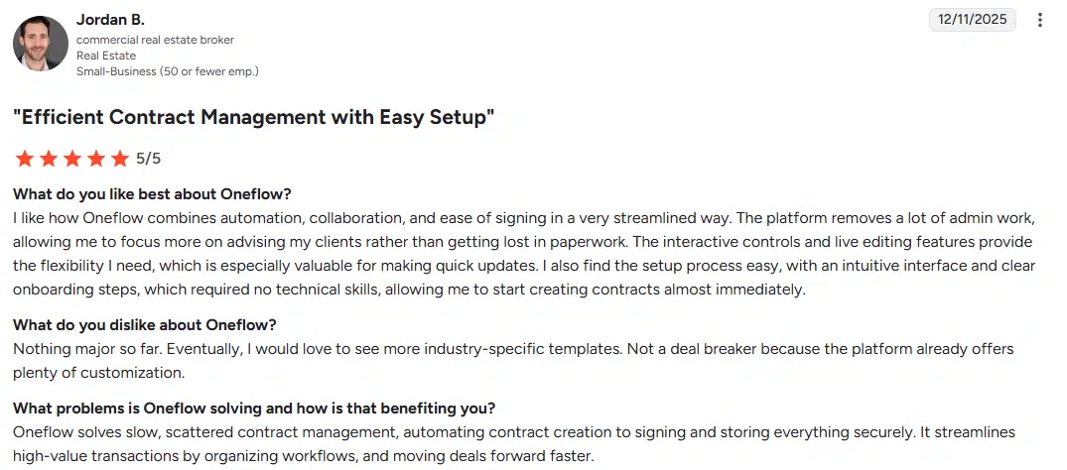Click the fifth rating star

[120, 159]
